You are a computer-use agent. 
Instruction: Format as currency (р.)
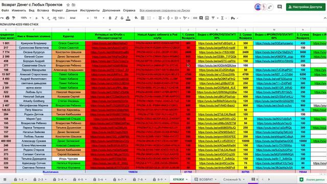(37, 18)
